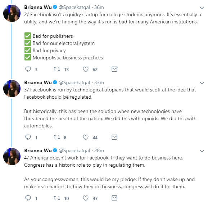The width and height of the screenshot is (208, 203).
Task: Retweet the tweet with 13 retweets
Action: coord(57,69)
